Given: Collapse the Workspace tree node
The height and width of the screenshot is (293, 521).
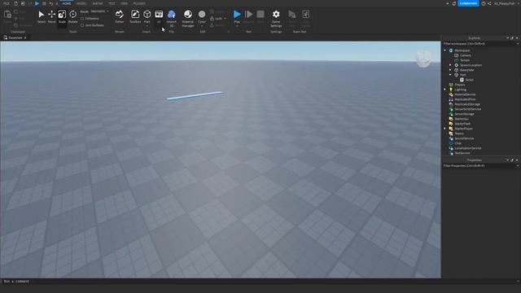Looking at the screenshot, I should 445,50.
